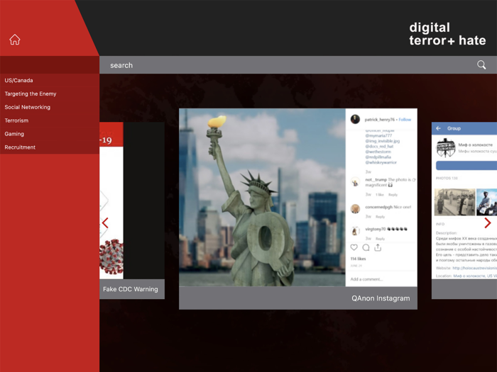Open the patrick_henry76 username
This screenshot has width=497, height=372.
tap(379, 120)
